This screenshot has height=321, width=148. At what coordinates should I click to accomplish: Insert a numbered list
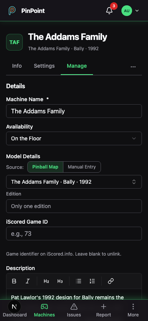click(92, 281)
